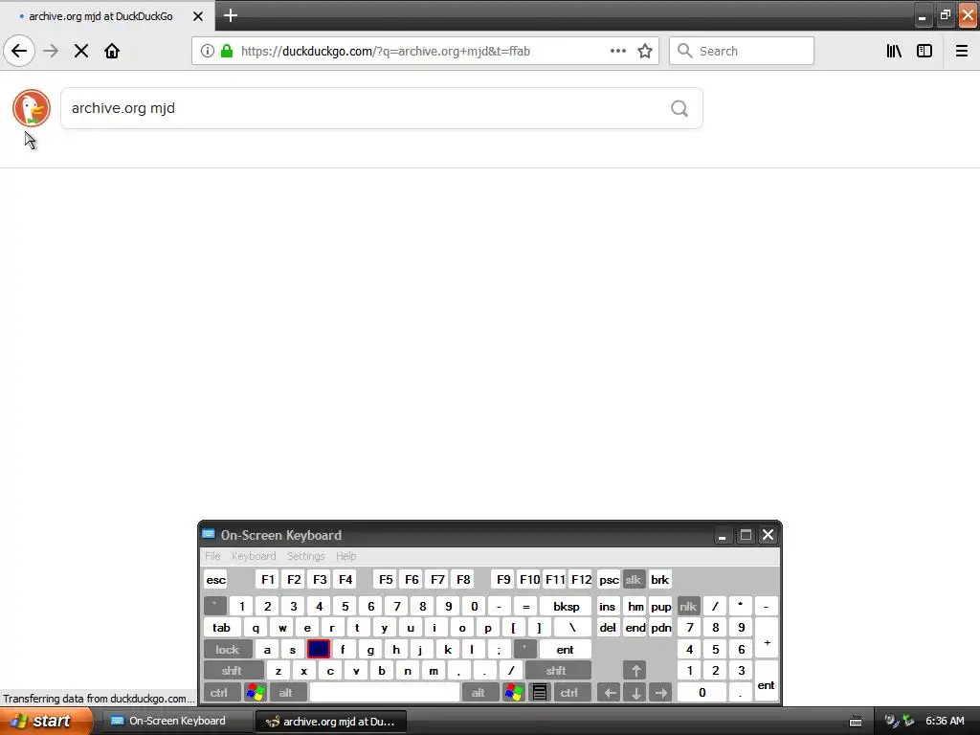
Task: Click the DuckDuckGo duck logo
Action: (32, 108)
